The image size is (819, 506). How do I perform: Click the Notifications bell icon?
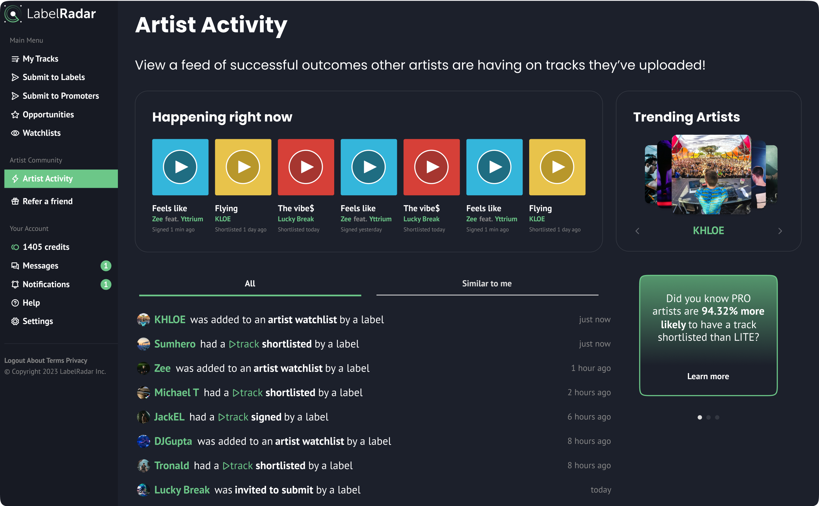click(15, 284)
